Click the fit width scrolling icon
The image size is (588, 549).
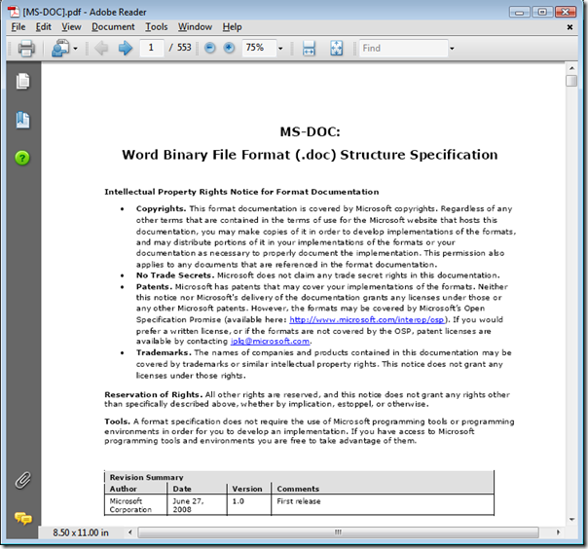(310, 49)
